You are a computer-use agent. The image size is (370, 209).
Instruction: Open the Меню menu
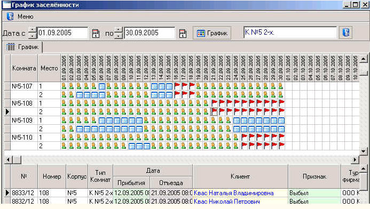(x=26, y=17)
